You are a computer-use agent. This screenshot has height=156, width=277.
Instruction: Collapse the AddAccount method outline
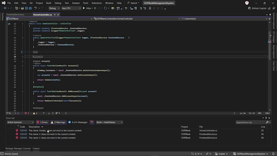click(x=23, y=92)
